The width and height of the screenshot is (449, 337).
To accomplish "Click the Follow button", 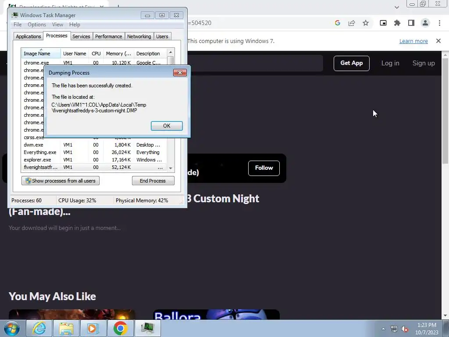I will 264,168.
